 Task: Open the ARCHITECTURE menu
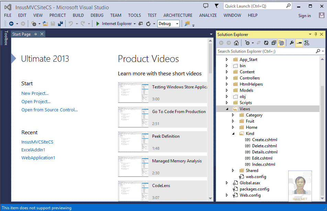pos(178,15)
